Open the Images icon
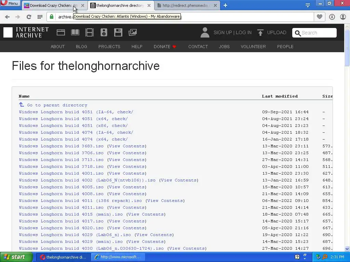This screenshot has width=350, height=262. (x=133, y=32)
